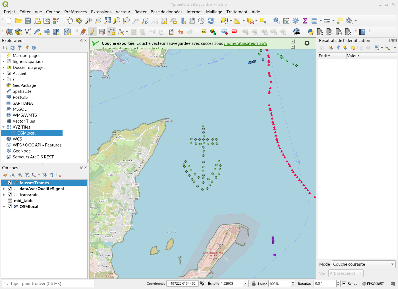Expand the transrade layer legend
This screenshot has width=398, height=289.
4,195
